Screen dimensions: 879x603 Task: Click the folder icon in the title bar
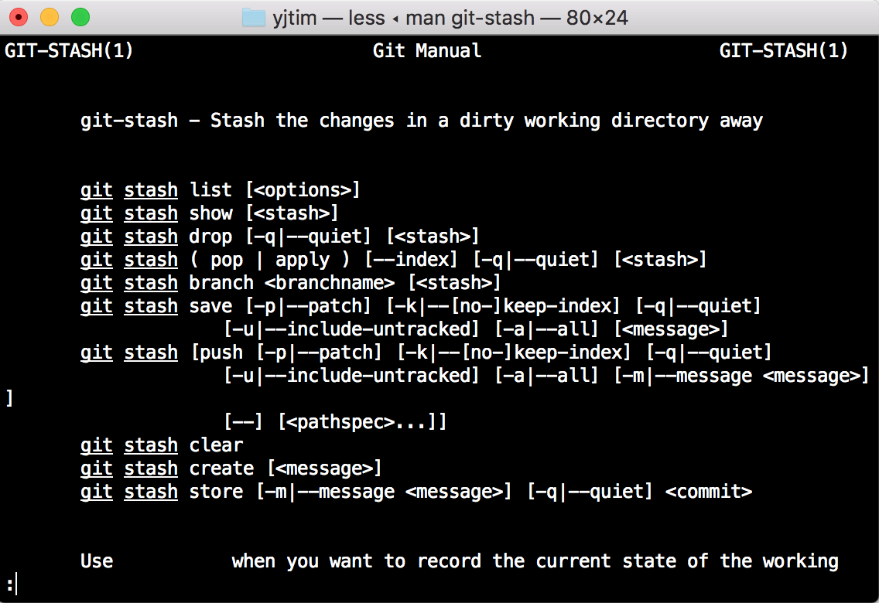pyautogui.click(x=253, y=18)
